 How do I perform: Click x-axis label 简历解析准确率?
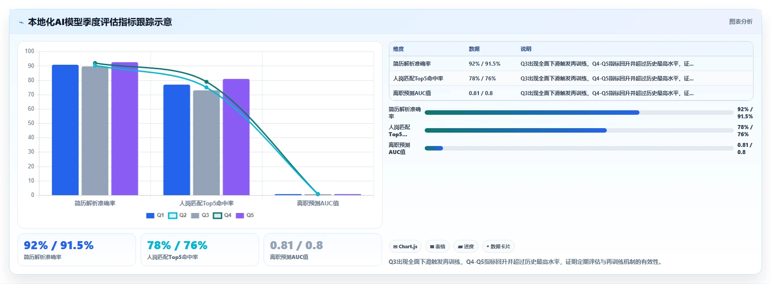[x=95, y=203]
